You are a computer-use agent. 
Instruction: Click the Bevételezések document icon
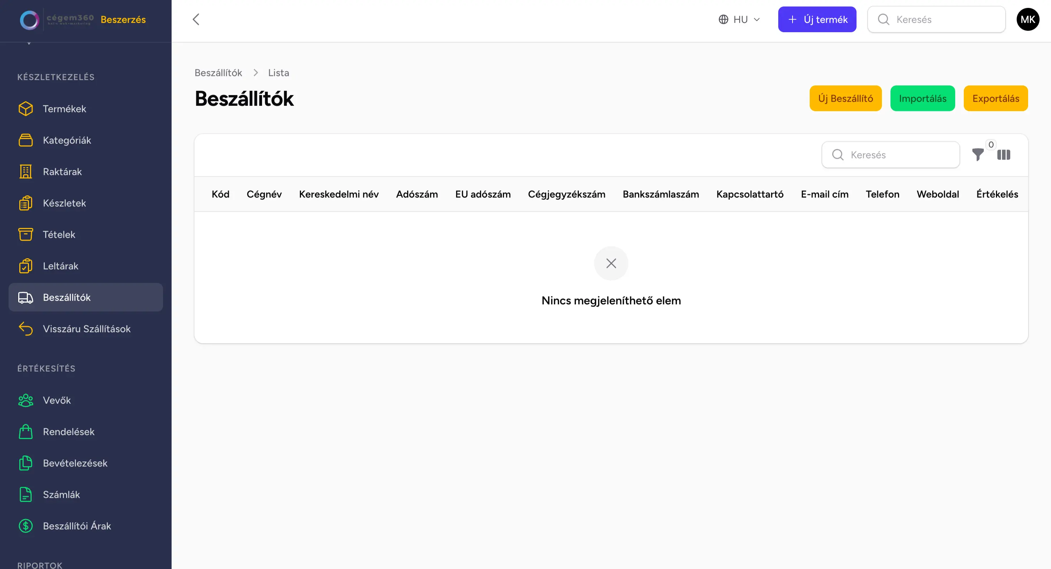[25, 463]
